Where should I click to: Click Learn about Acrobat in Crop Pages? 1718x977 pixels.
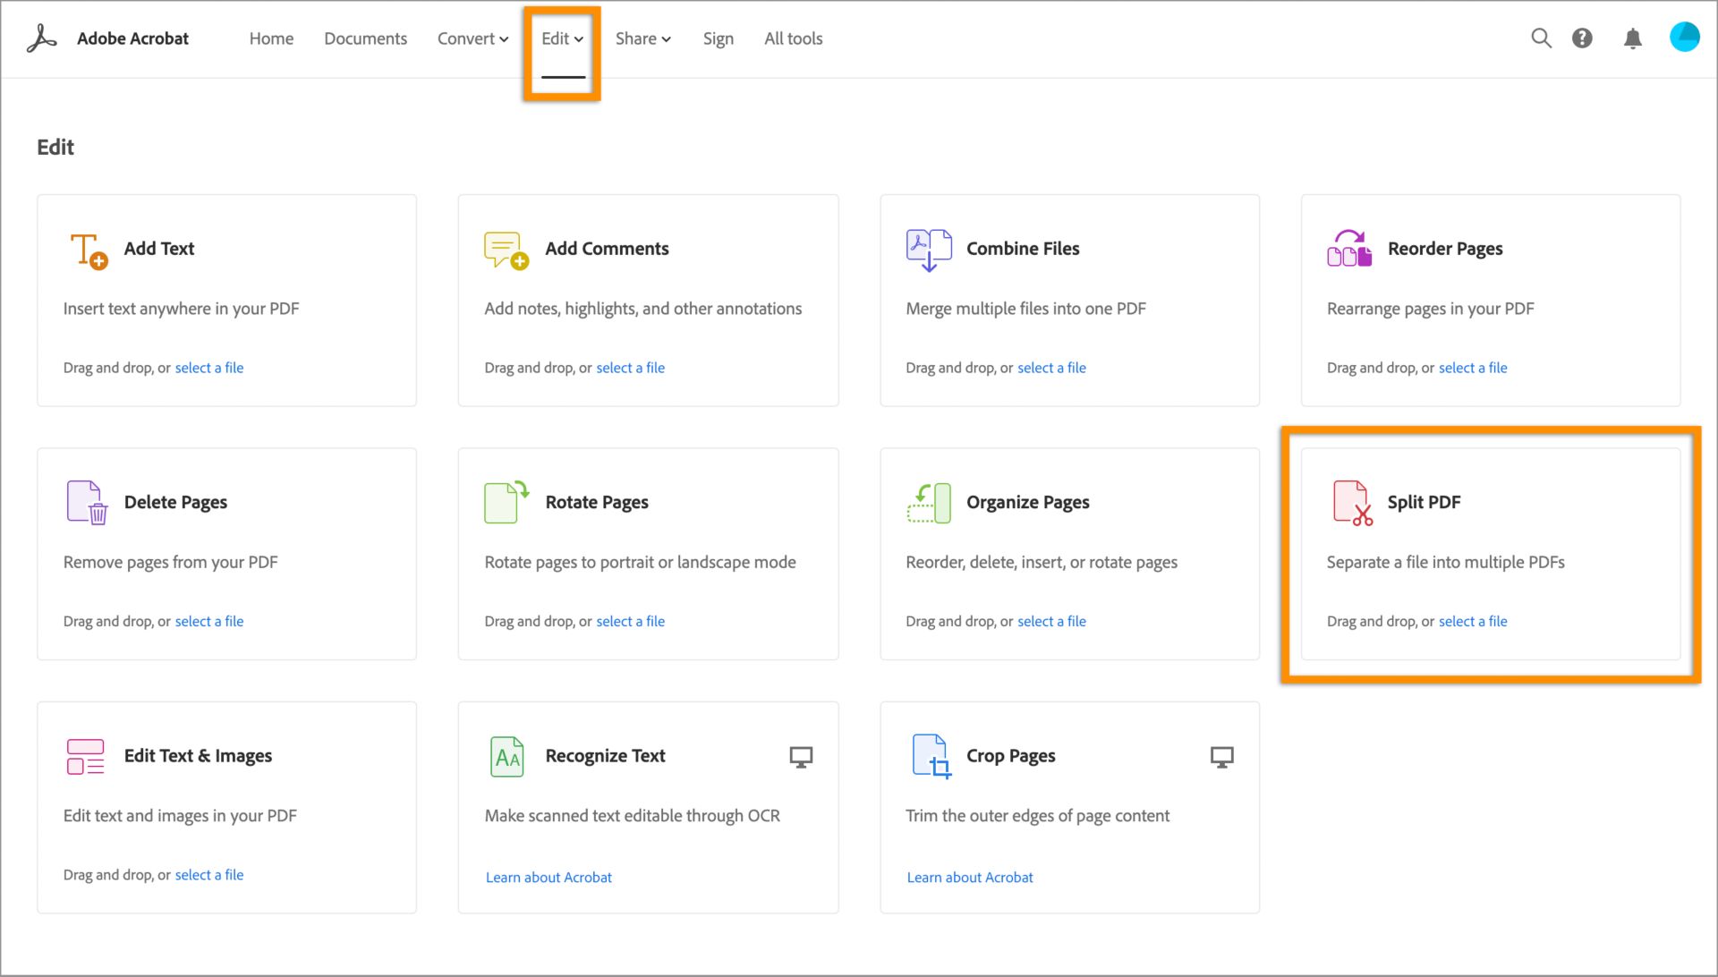click(970, 876)
